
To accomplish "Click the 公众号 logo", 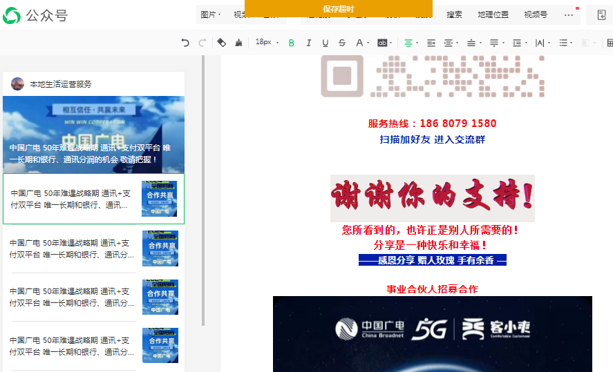I will (x=35, y=16).
